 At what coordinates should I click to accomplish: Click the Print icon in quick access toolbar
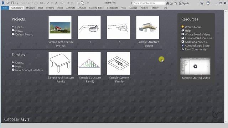click(x=36, y=3)
